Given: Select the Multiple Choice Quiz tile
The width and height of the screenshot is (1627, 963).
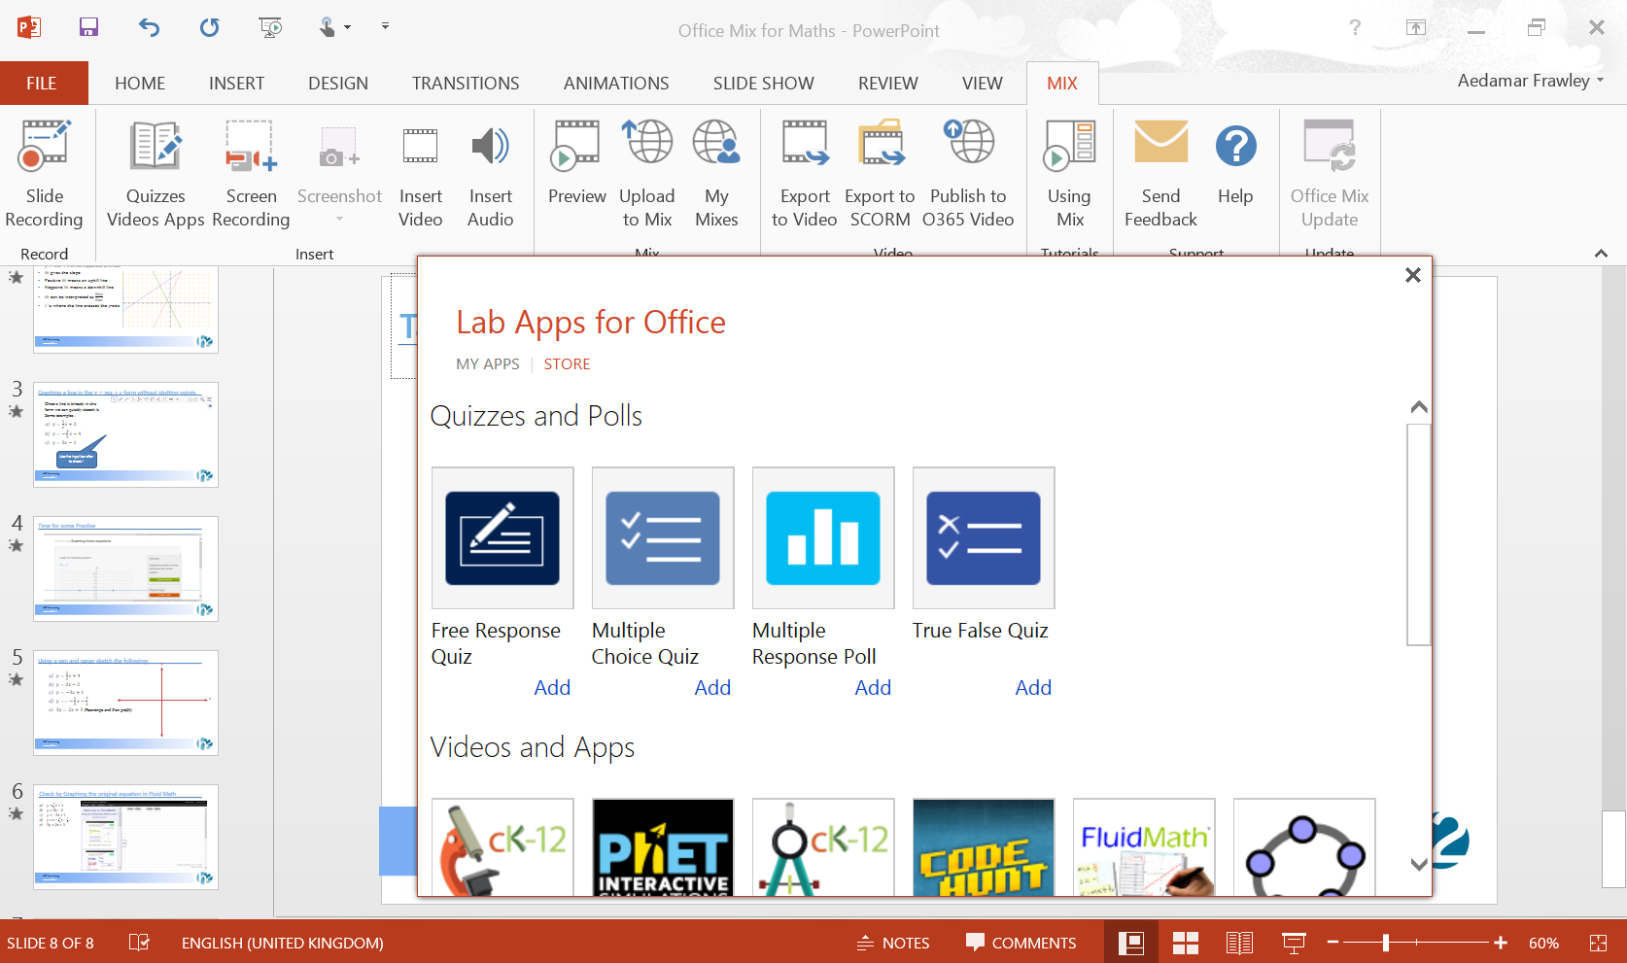Looking at the screenshot, I should pyautogui.click(x=663, y=537).
